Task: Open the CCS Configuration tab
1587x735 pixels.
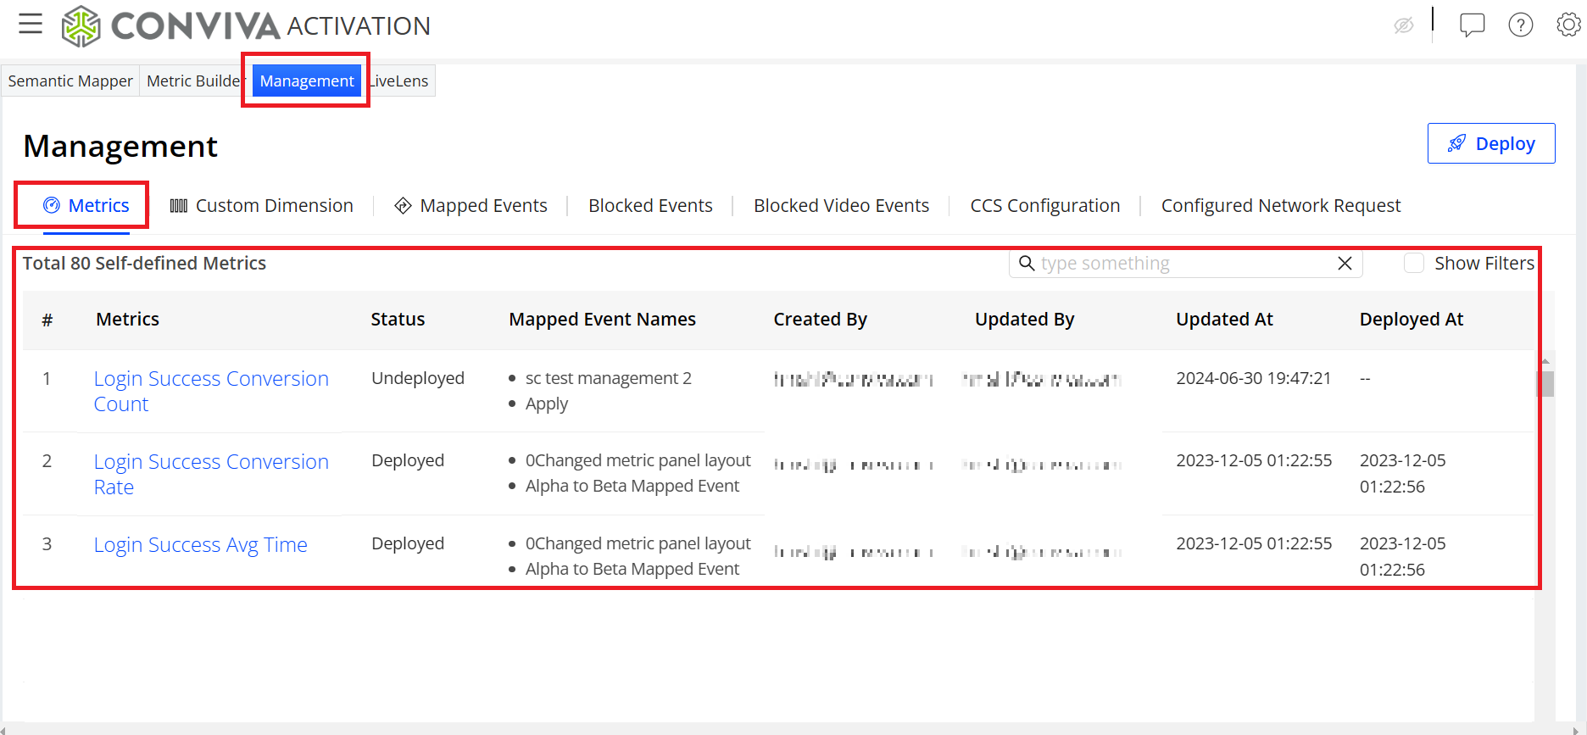Action: tap(1044, 206)
